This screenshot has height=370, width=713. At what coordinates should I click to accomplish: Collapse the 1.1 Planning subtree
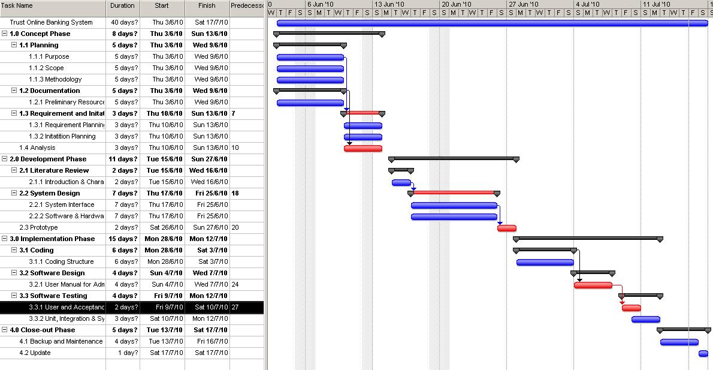click(13, 45)
